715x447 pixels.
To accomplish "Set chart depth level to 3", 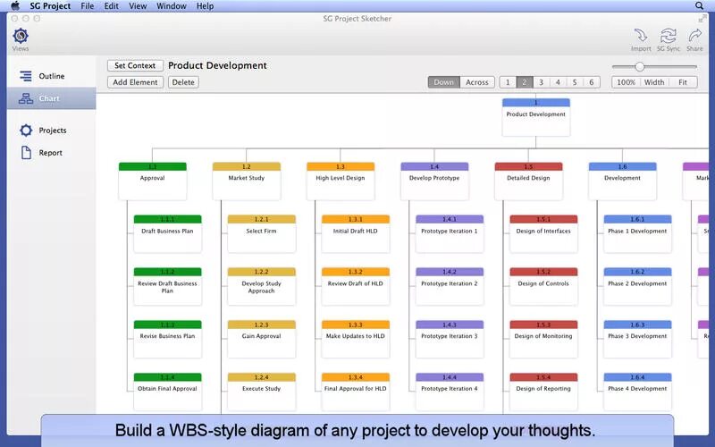I will point(542,82).
